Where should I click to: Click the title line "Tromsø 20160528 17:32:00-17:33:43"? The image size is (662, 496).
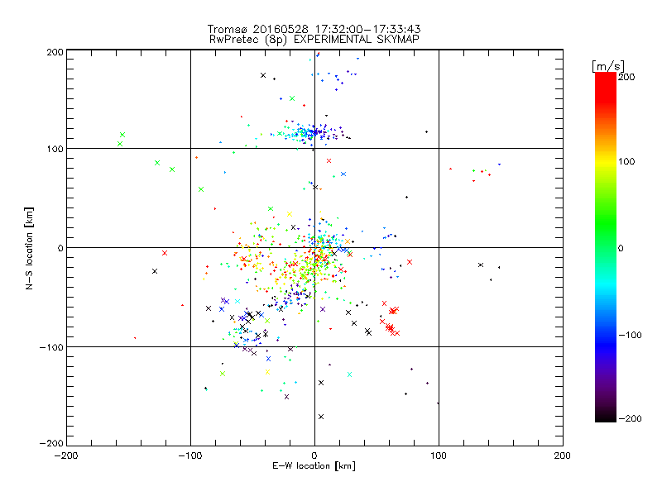pos(314,29)
